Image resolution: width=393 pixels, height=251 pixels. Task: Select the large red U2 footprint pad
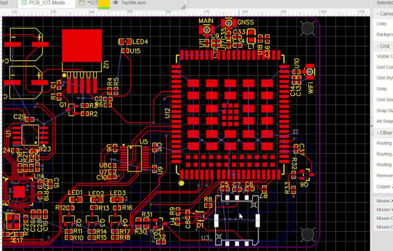pos(77,43)
